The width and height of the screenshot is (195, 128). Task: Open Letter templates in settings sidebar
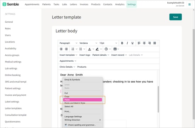coord(13,108)
